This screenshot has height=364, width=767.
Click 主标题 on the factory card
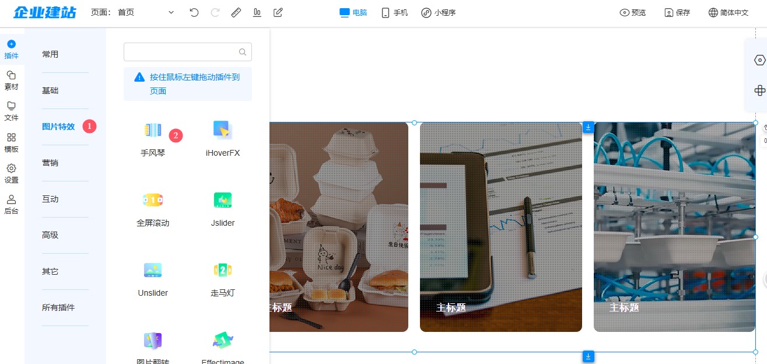point(624,307)
